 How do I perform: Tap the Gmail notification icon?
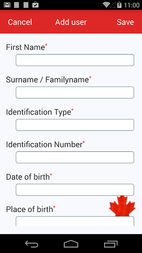pos(7,5)
